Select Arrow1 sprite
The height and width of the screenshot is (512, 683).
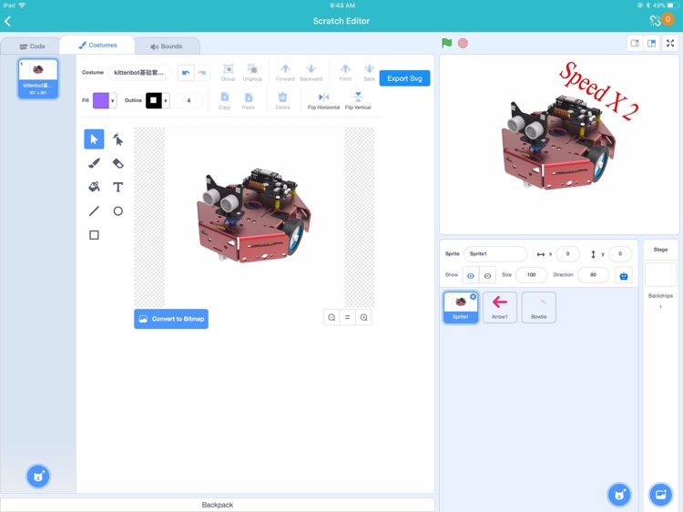point(500,307)
